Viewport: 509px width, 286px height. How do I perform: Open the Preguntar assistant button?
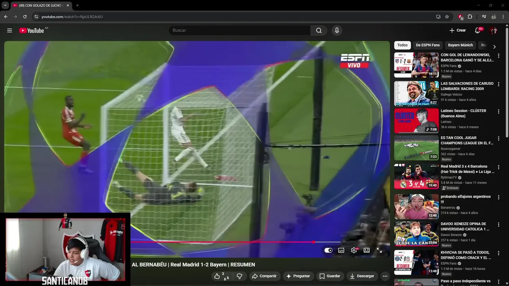(298, 276)
